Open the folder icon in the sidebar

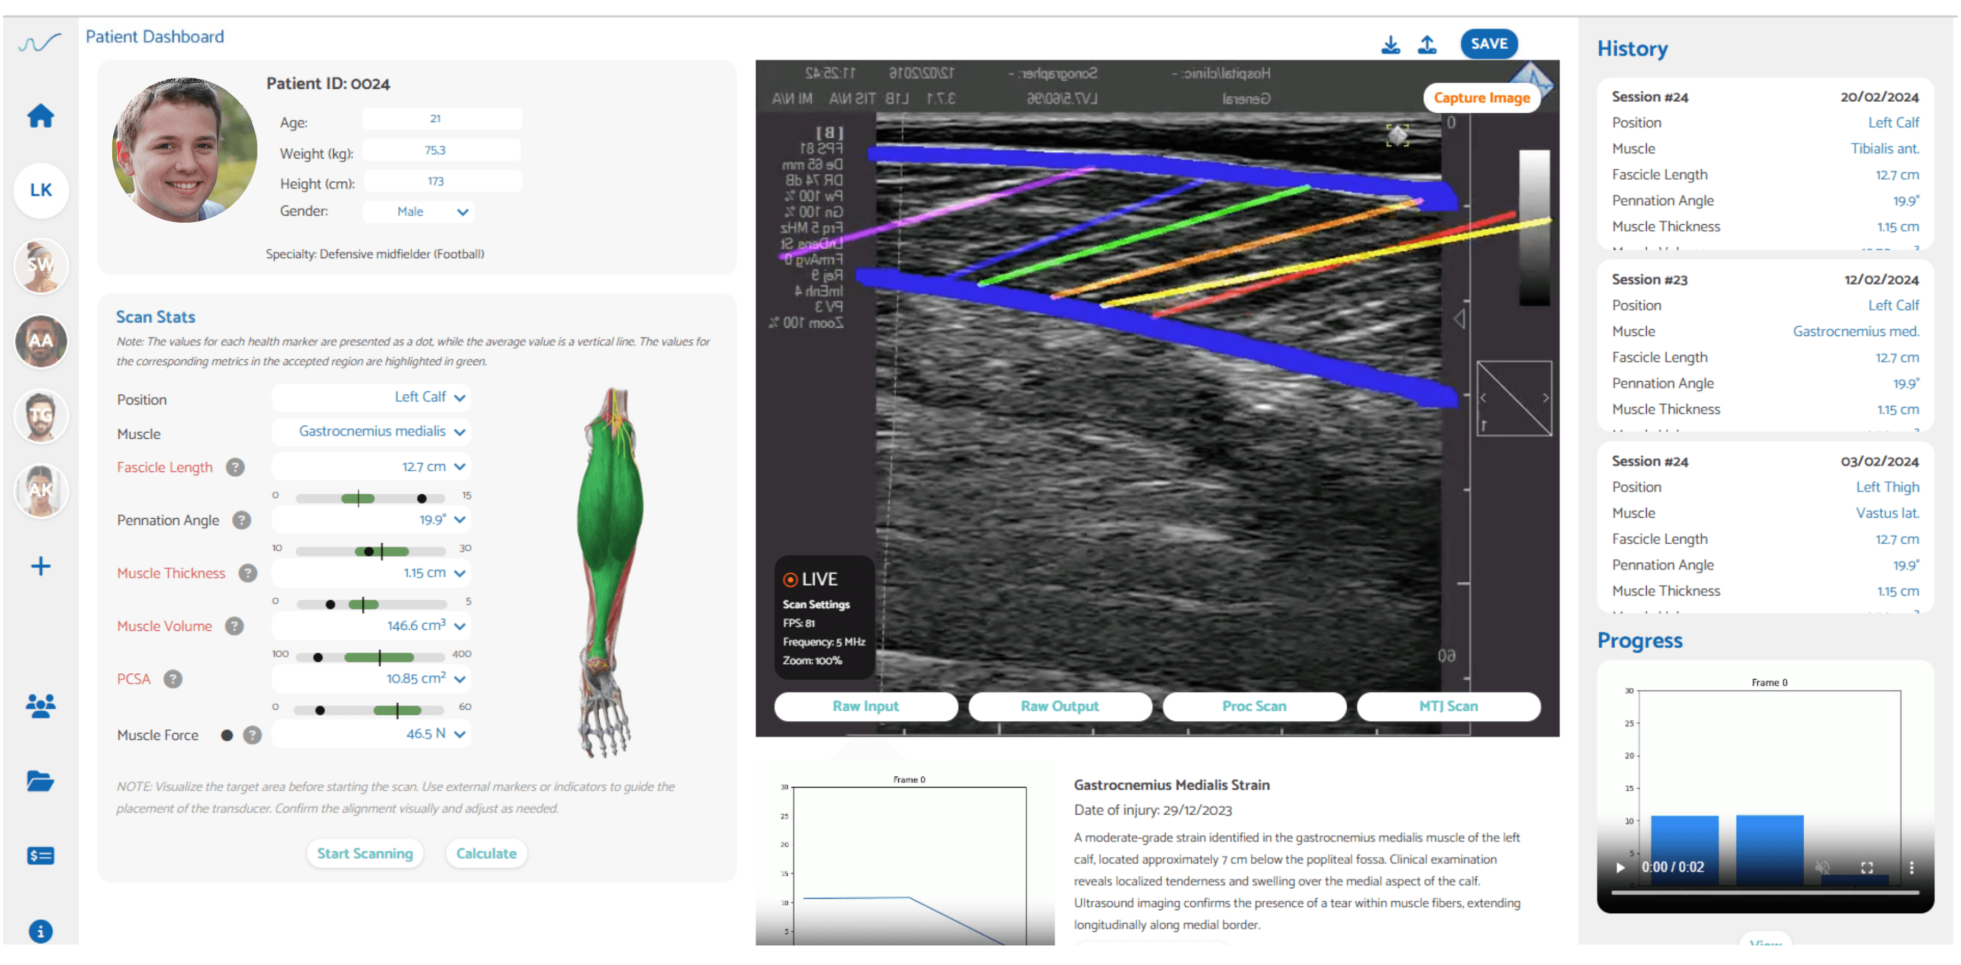pyautogui.click(x=40, y=781)
